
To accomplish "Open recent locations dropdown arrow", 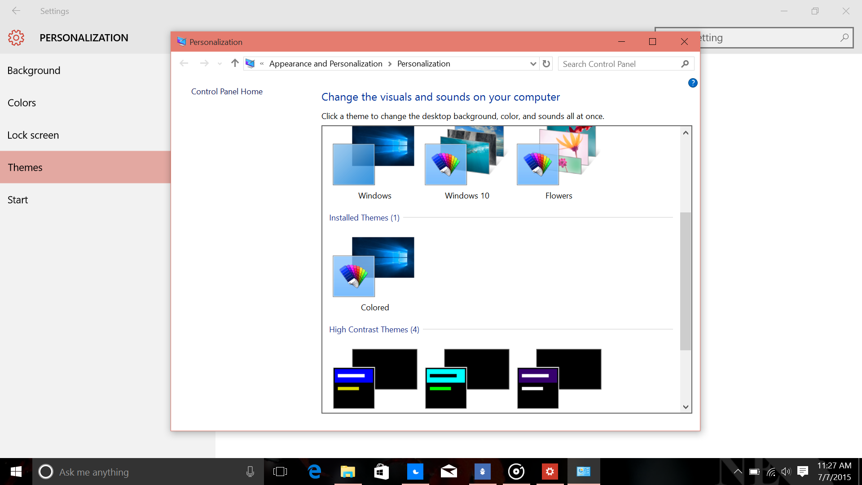I will (x=220, y=64).
